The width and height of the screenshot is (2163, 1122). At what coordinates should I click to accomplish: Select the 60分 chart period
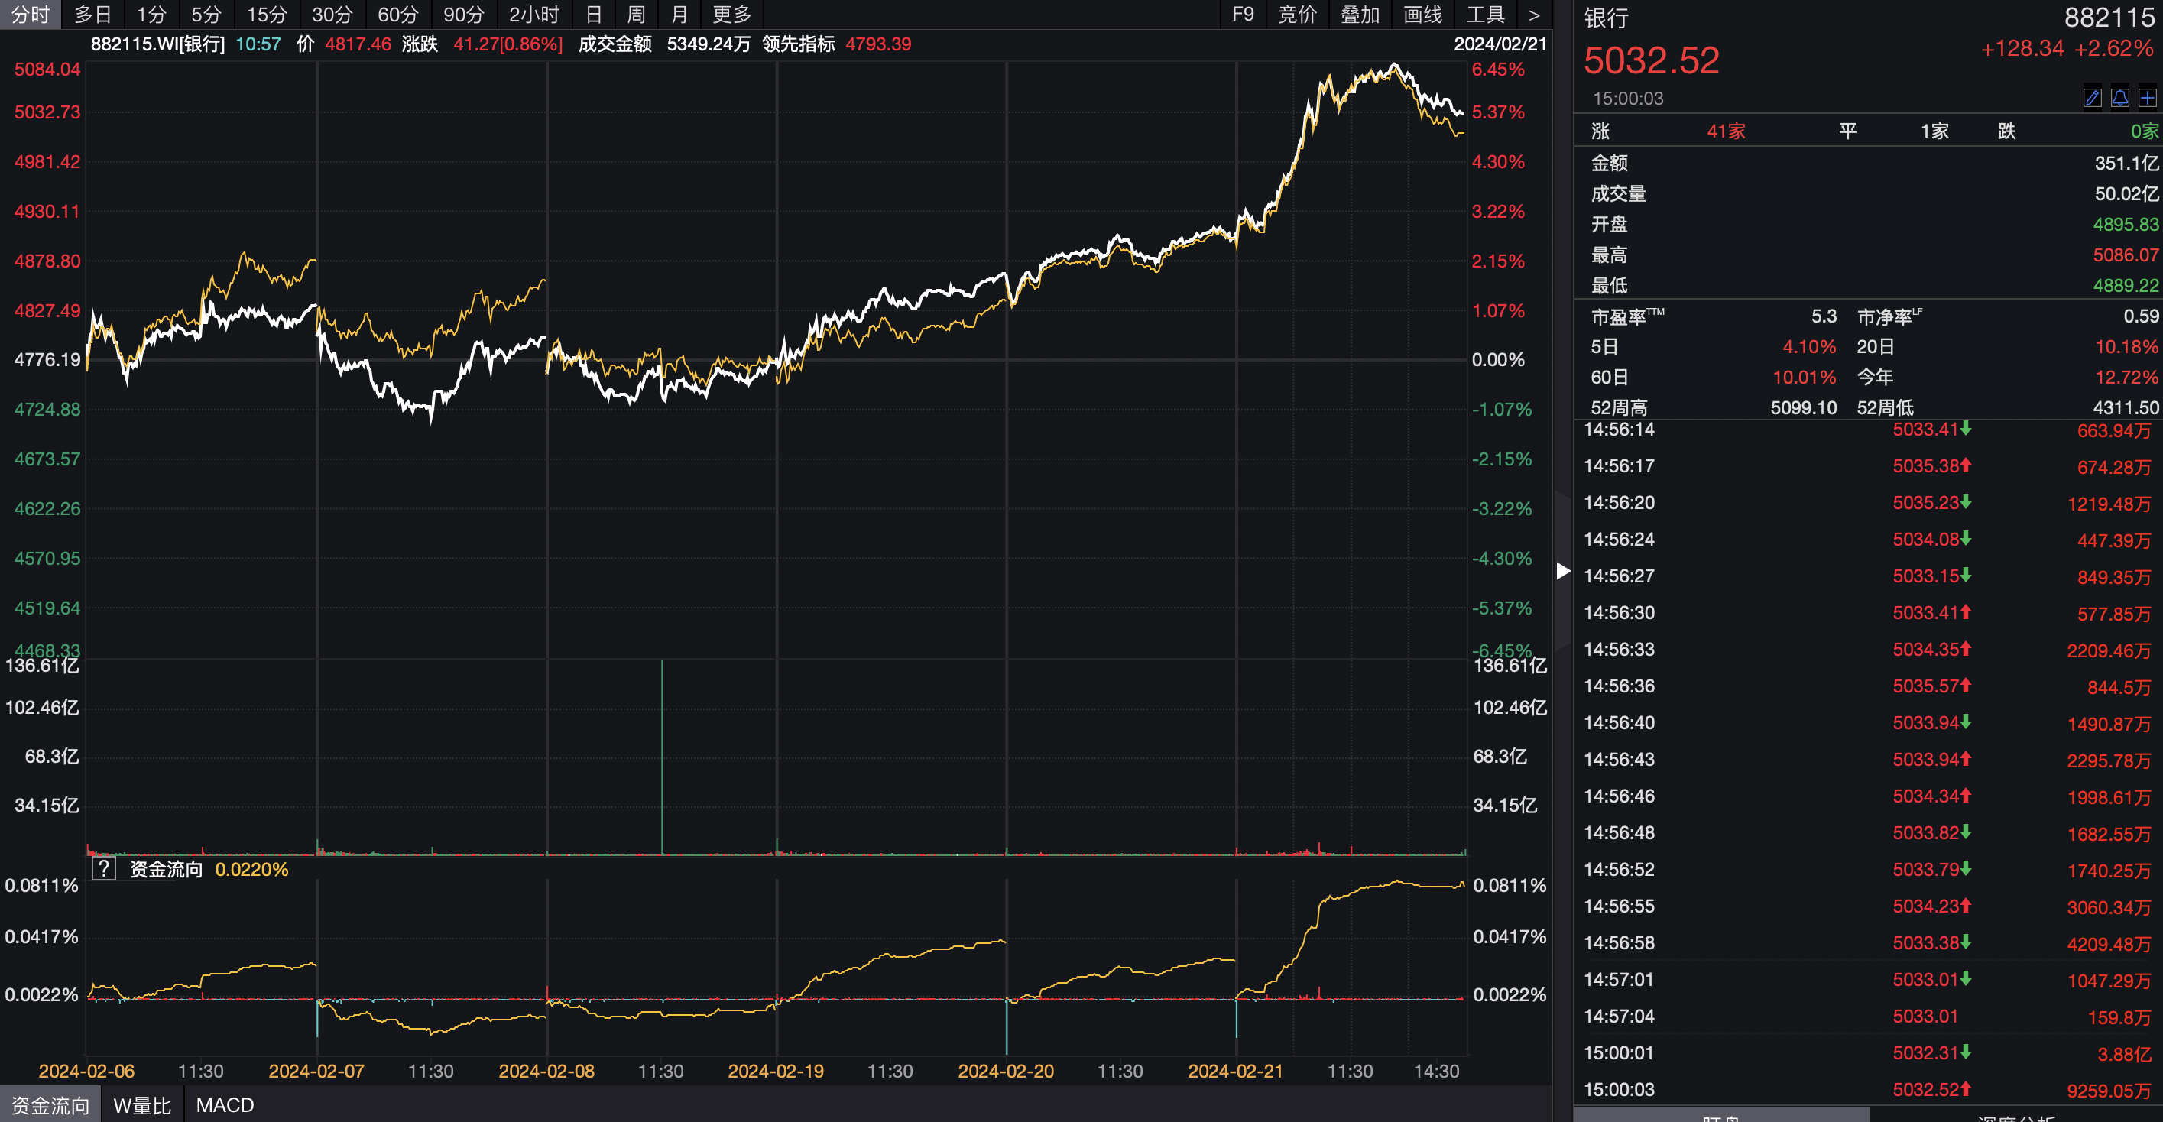pyautogui.click(x=397, y=15)
